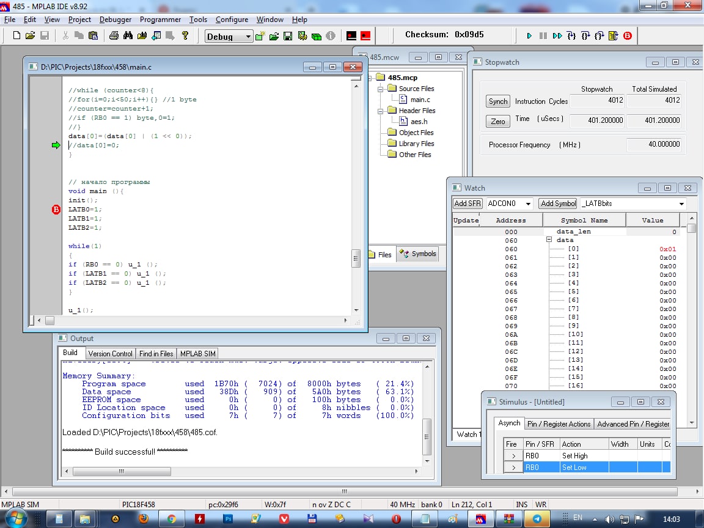
Task: Click the Build Options icon
Action: [302, 36]
